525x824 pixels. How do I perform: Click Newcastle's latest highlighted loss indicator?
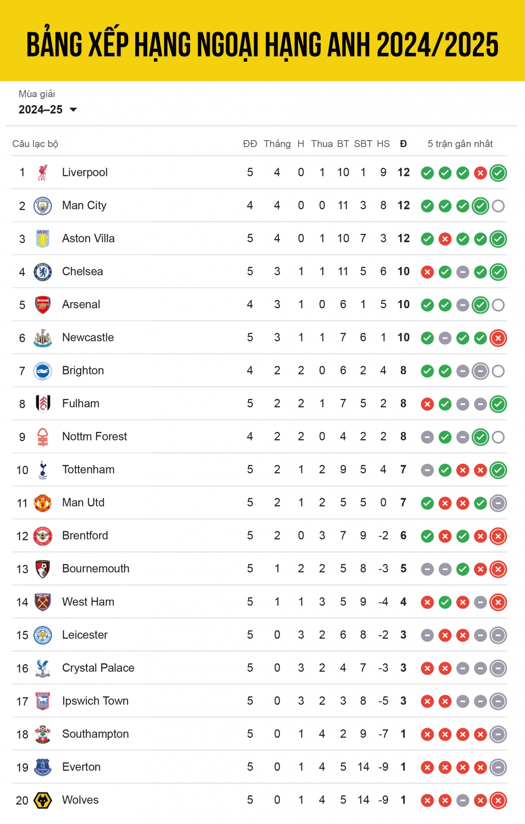pyautogui.click(x=498, y=338)
